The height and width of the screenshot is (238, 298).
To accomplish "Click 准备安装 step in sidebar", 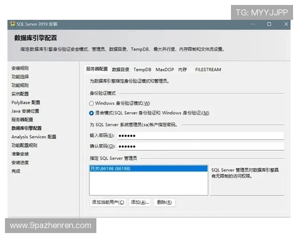I will 20,154.
